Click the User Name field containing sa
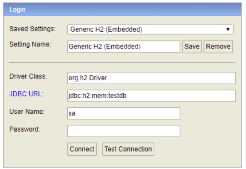 coord(124,113)
